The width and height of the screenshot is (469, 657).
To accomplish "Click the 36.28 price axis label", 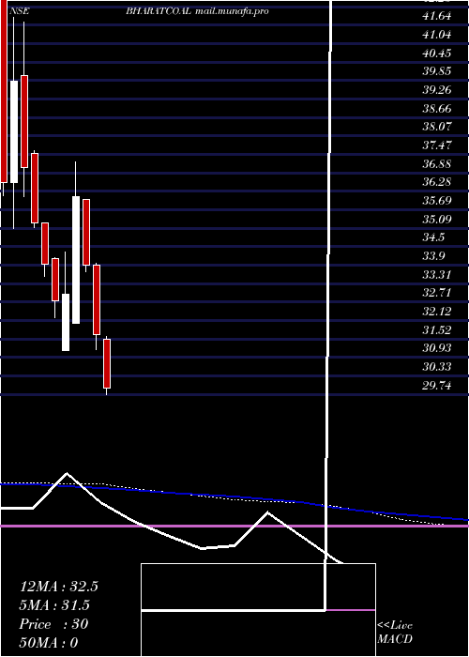I will (437, 182).
